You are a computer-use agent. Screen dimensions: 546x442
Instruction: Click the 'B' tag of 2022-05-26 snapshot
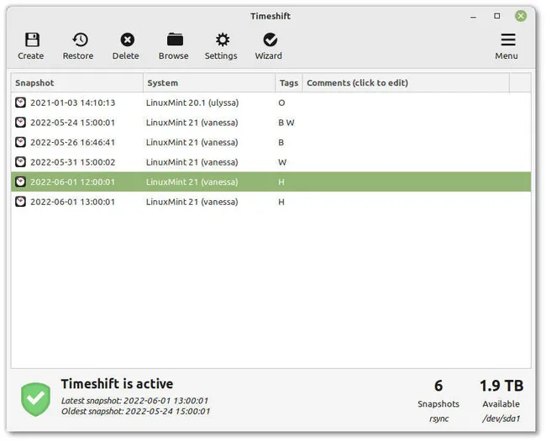pyautogui.click(x=281, y=143)
